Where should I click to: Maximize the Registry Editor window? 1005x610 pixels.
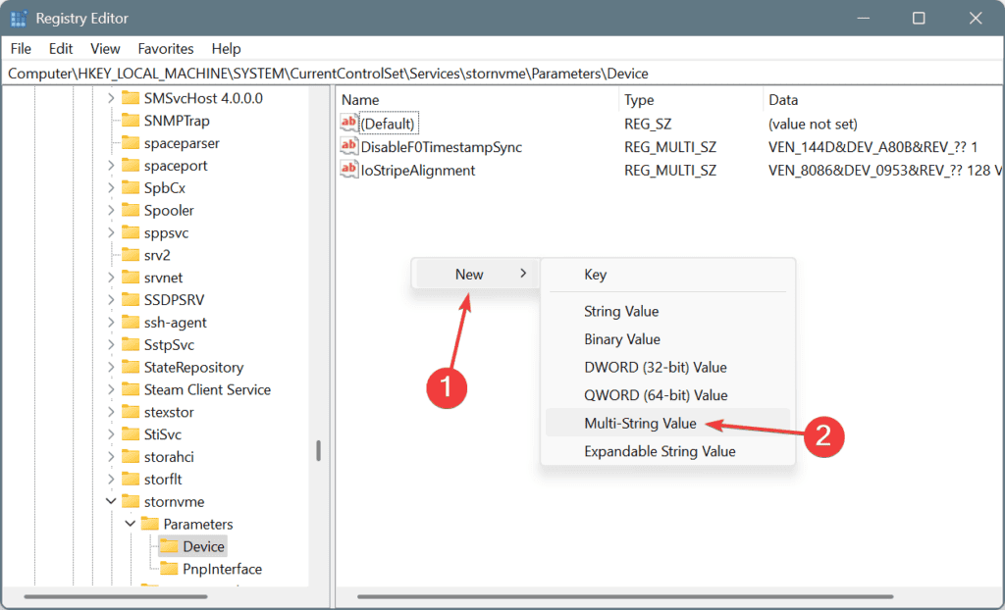[x=919, y=18]
